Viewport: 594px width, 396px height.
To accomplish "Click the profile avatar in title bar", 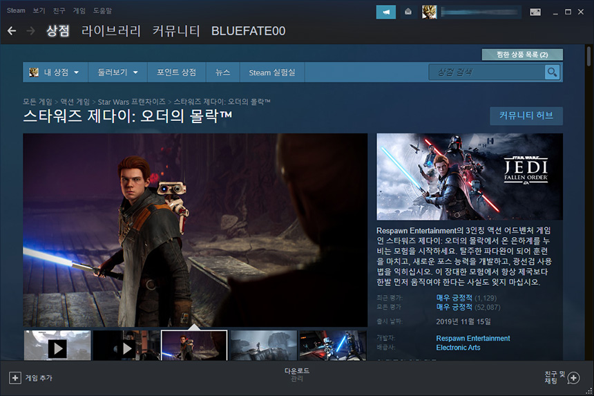I will [429, 12].
